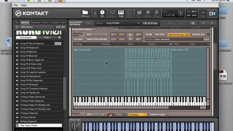Select Korg M1 Angels.nki in list

[x=39, y=48]
